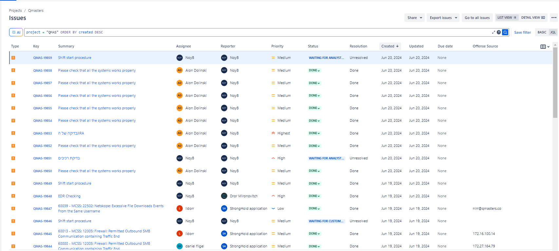Open the Projects breadcrumb link
559x251 pixels.
pyautogui.click(x=15, y=10)
